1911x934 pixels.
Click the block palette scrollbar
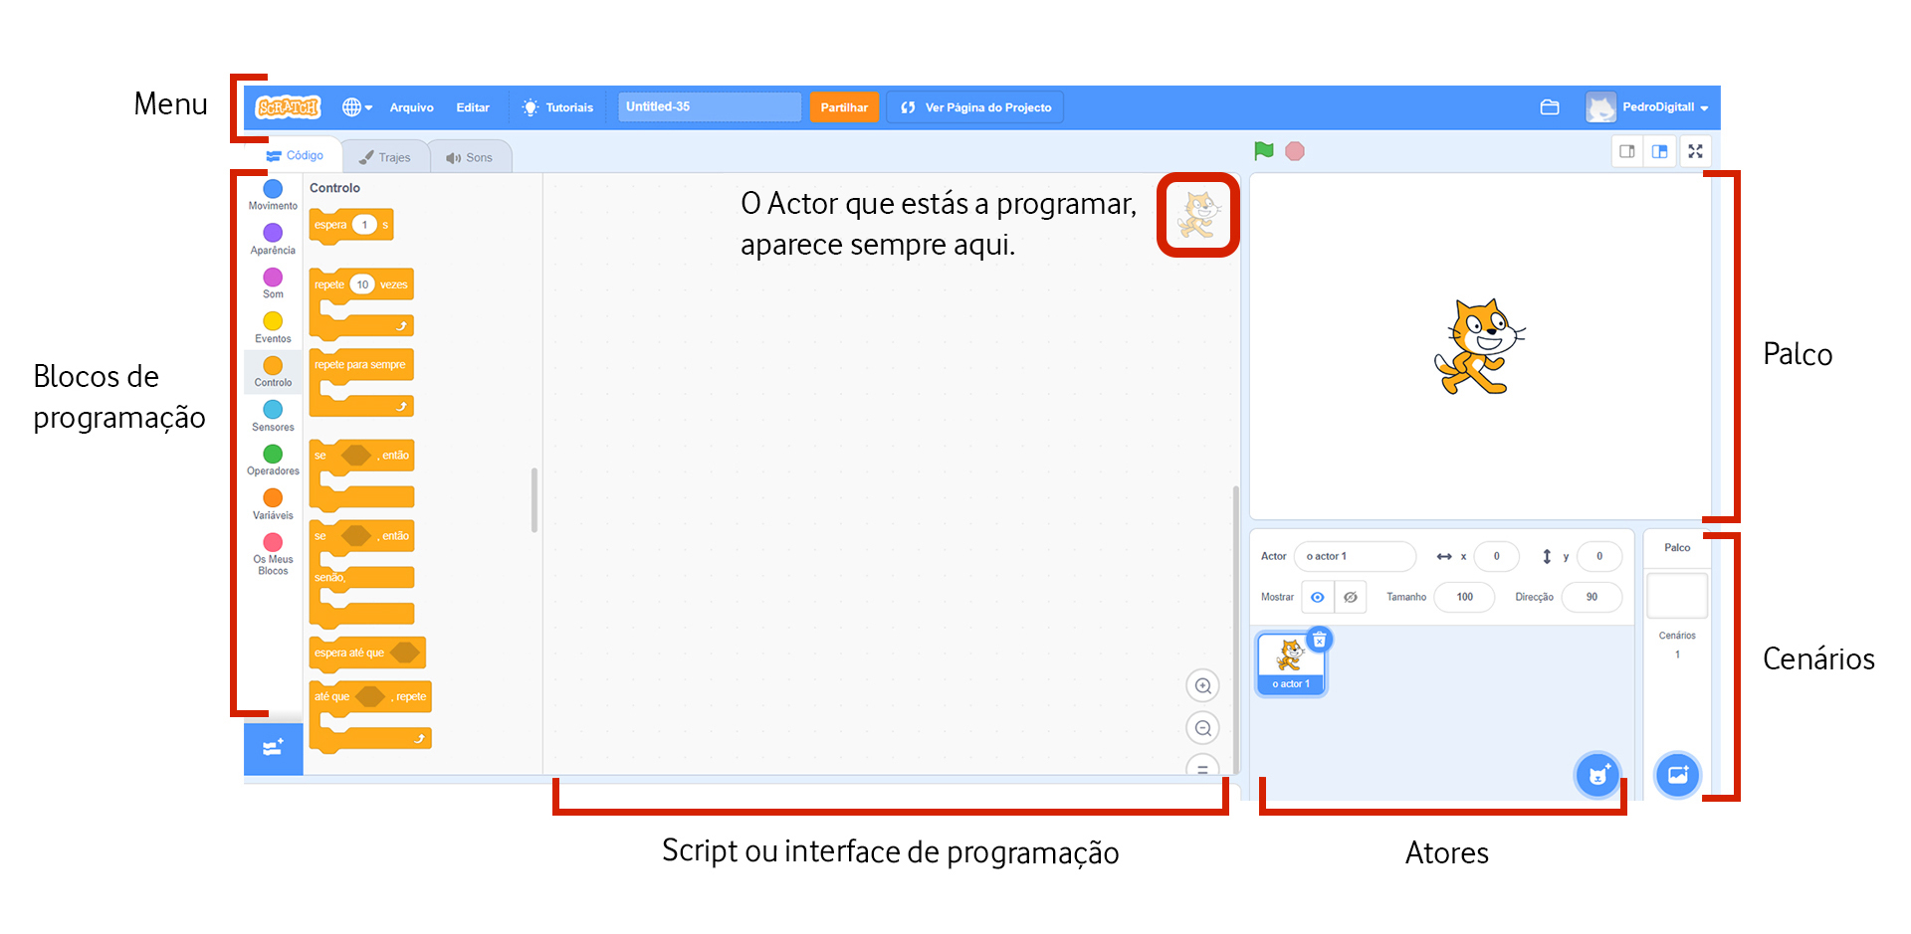(534, 499)
